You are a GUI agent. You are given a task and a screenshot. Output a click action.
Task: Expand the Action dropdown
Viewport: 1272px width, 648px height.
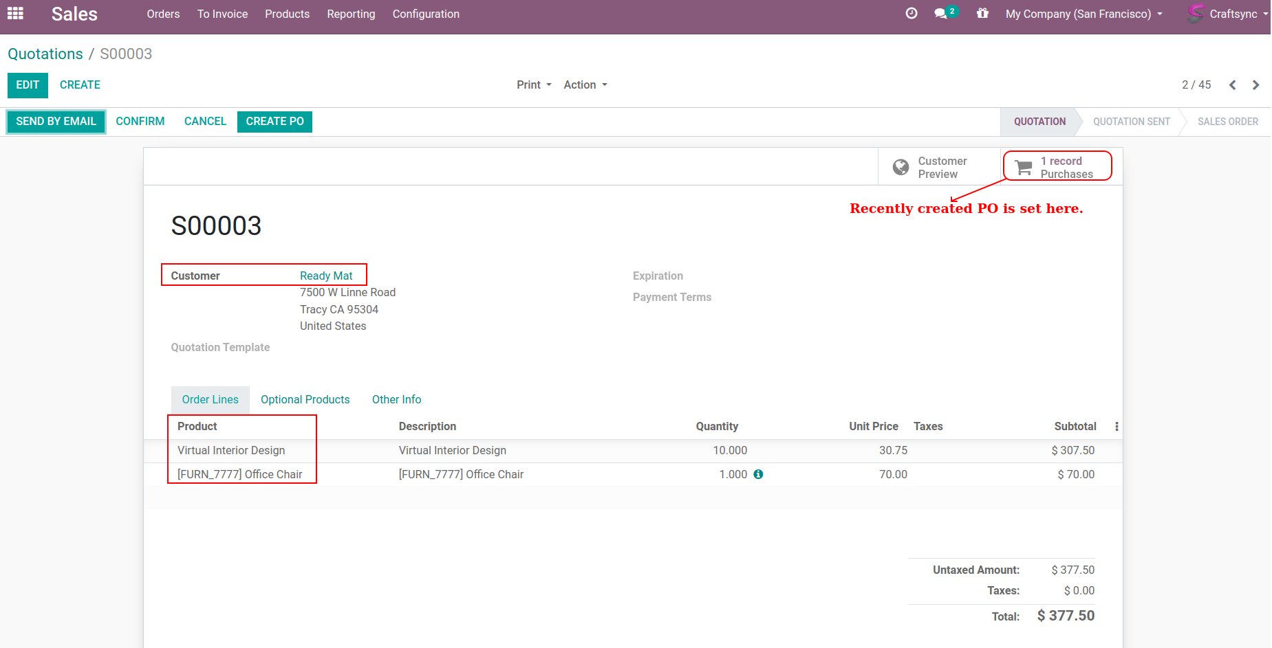click(x=585, y=85)
